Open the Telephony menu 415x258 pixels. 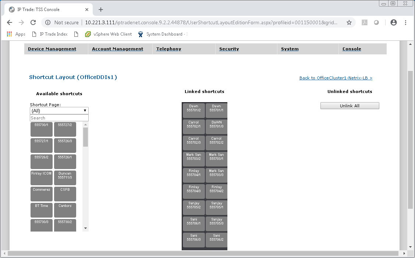click(x=169, y=49)
